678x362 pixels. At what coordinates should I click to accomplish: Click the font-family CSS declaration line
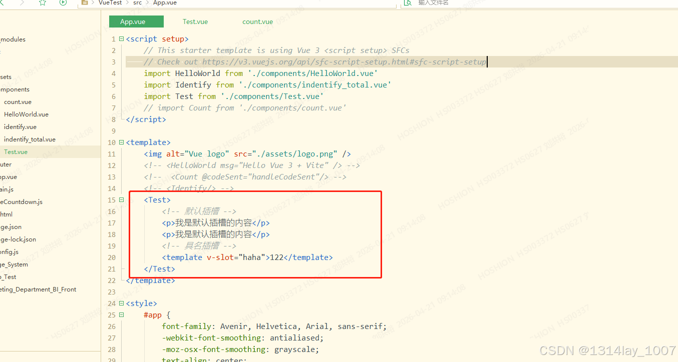pyautogui.click(x=274, y=326)
